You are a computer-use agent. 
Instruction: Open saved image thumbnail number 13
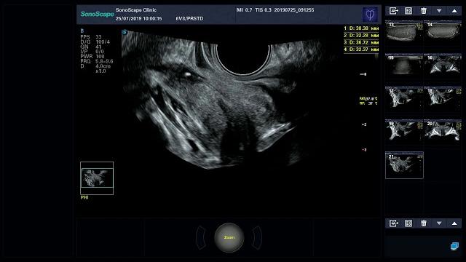pos(404,31)
